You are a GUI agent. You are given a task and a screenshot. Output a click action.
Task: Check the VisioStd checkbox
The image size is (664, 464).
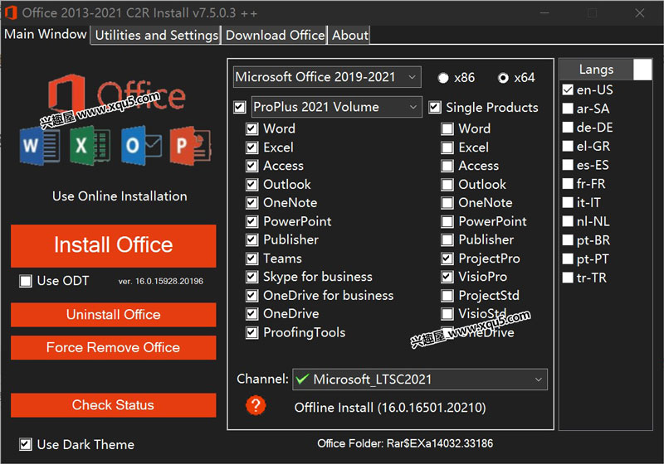pos(447,313)
